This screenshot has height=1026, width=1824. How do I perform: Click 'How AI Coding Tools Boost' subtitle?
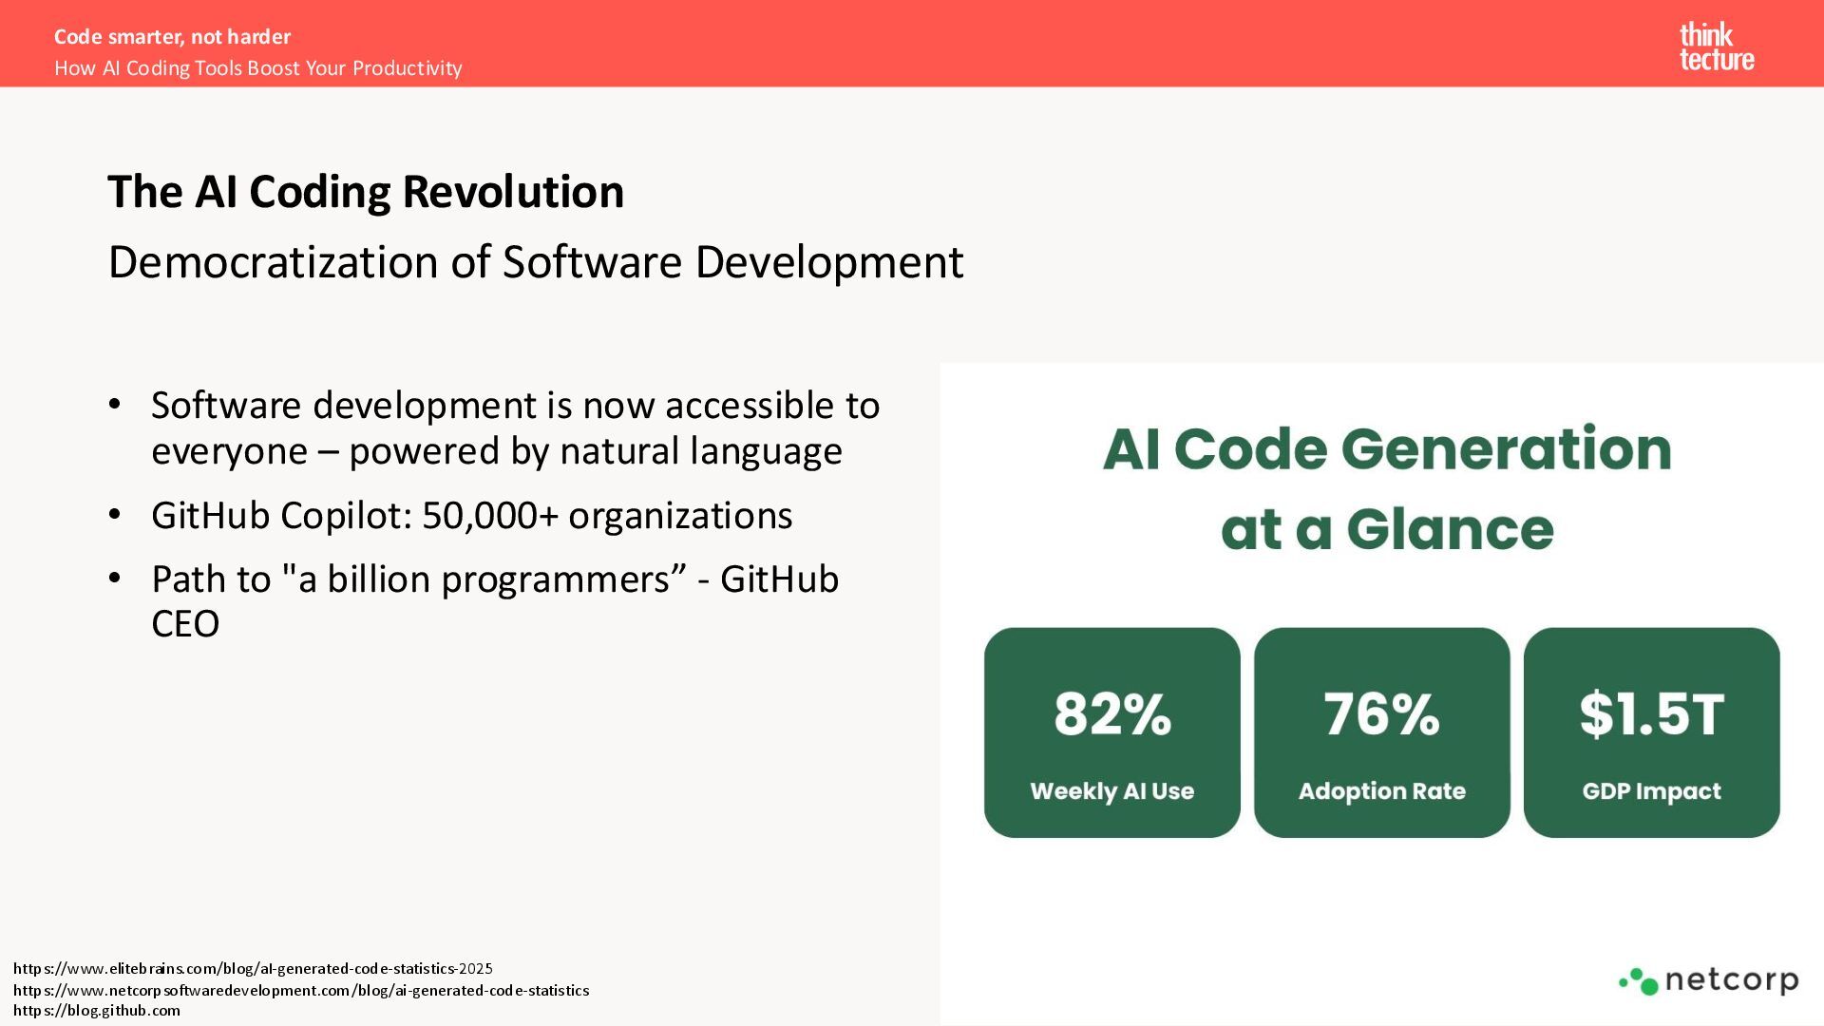[x=257, y=68]
